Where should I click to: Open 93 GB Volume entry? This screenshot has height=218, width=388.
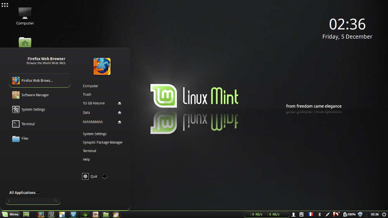94,103
